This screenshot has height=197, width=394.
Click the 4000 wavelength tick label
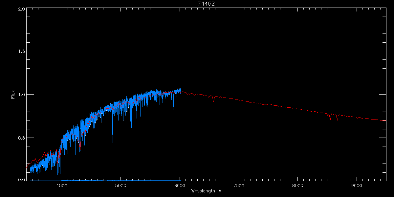[62, 185]
